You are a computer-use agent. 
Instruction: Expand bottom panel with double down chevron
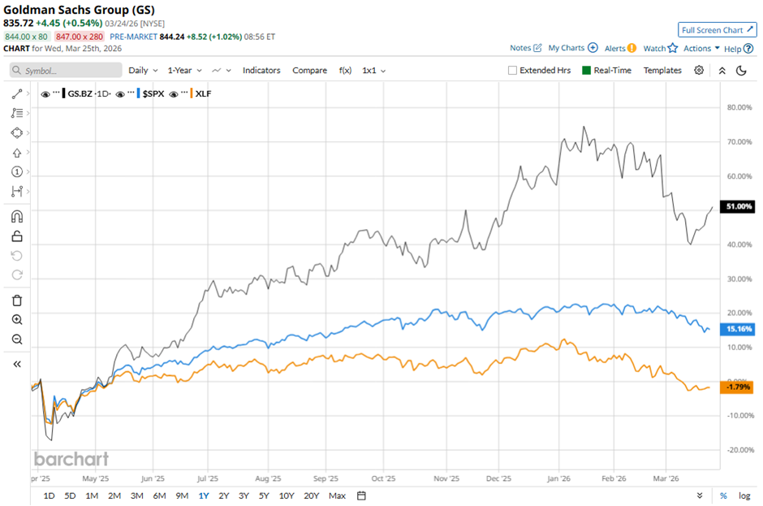point(699,495)
